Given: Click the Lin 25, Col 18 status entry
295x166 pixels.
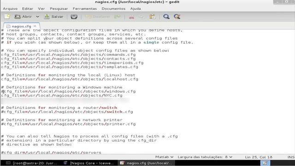Looking at the screenshot, I should (259, 157).
